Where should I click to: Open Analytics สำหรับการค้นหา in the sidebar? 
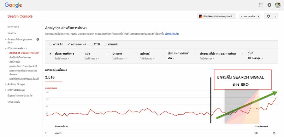pos(24,53)
